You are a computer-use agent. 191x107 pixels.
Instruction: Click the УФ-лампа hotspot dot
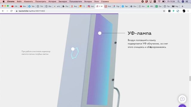coord(100,33)
